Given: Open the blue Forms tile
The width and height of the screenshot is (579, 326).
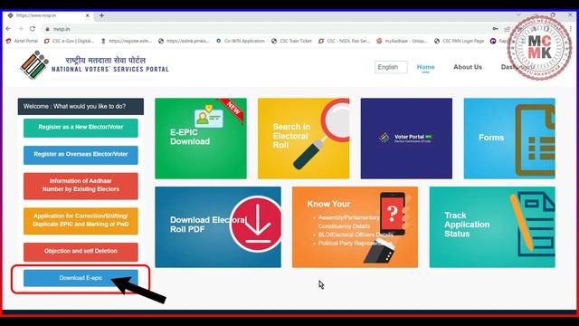Looking at the screenshot, I should [509, 139].
